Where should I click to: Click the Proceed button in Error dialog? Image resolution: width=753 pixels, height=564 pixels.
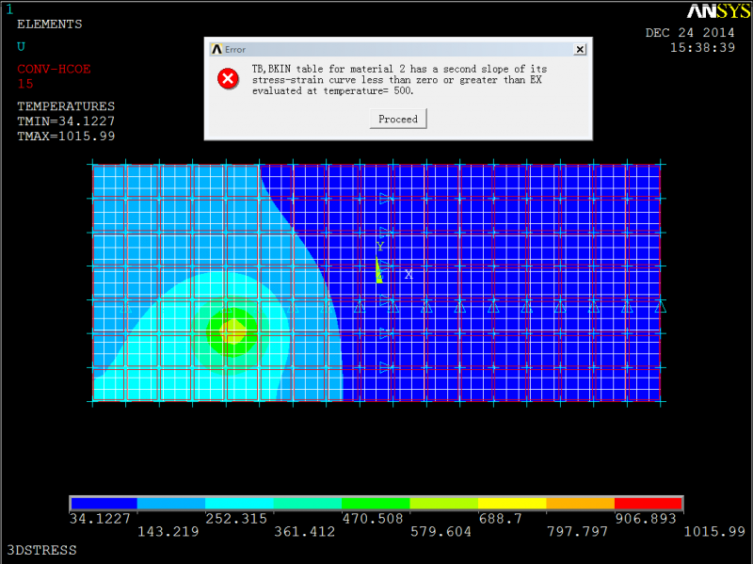pyautogui.click(x=398, y=119)
